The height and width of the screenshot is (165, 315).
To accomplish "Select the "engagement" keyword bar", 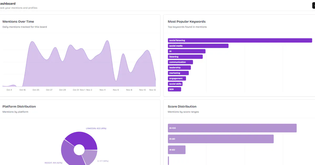I will [177, 78].
